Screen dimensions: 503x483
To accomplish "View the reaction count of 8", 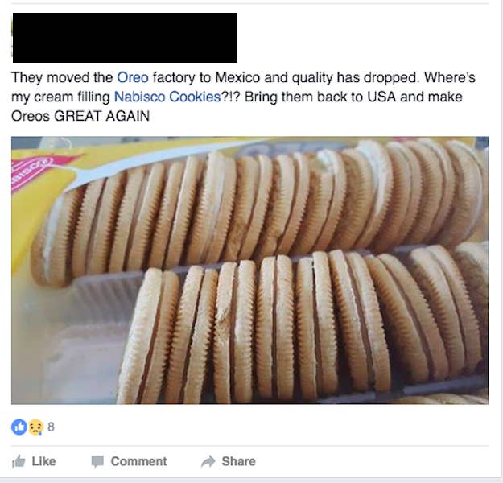I will coord(51,427).
